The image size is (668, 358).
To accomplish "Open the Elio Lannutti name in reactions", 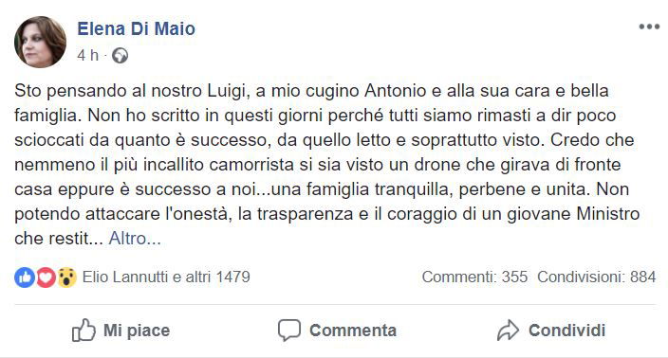I will 125,277.
